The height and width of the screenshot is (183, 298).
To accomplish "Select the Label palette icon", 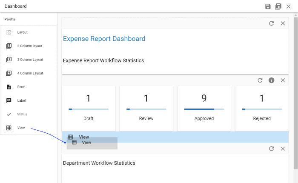I will [9, 100].
